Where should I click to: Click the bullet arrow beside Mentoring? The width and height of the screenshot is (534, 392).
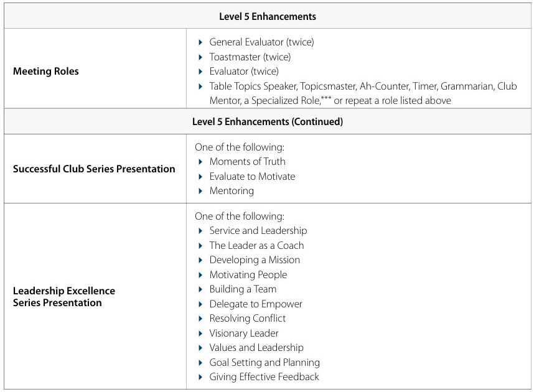(x=200, y=191)
